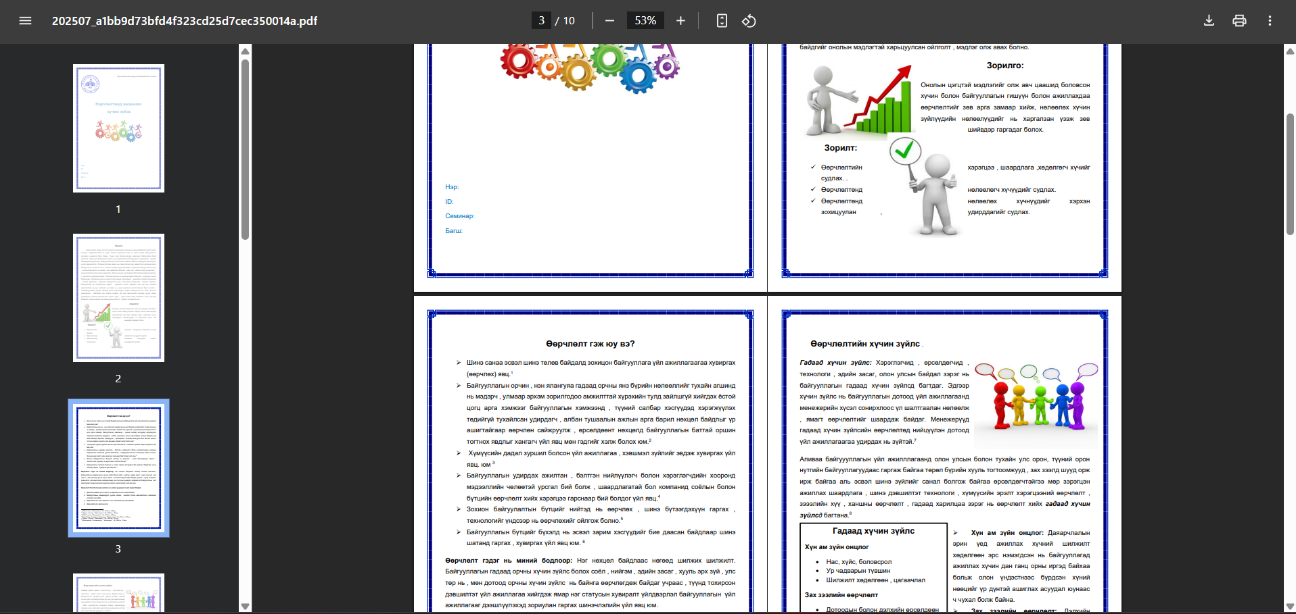This screenshot has width=1296, height=614.
Task: Zoom in with the plus icon
Action: pyautogui.click(x=680, y=20)
